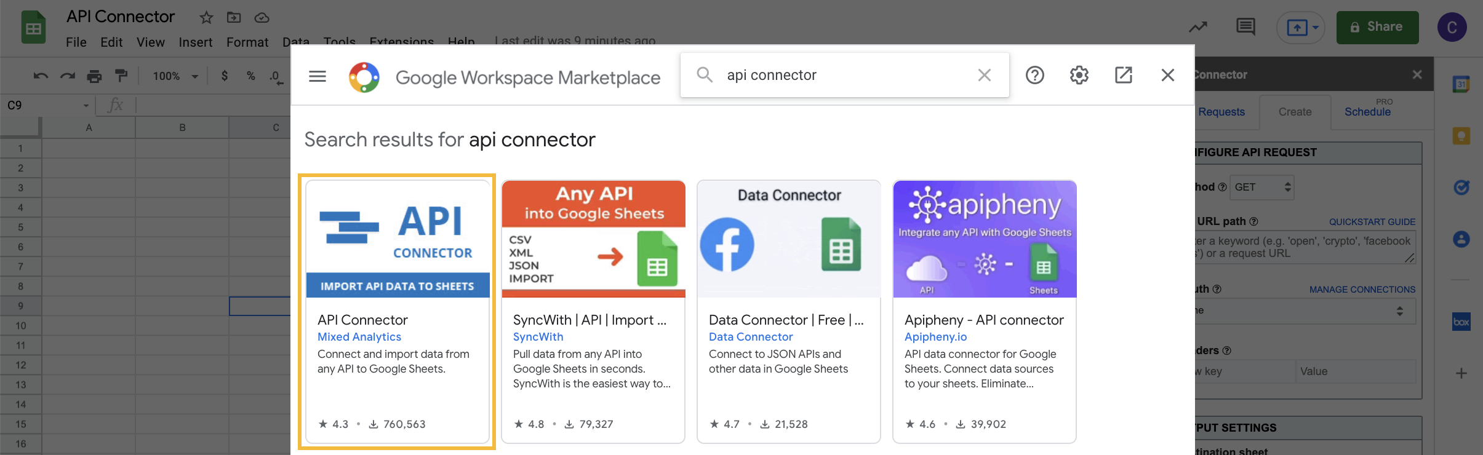Select column A header
Viewport: 1483px width, 455px height.
(x=89, y=128)
